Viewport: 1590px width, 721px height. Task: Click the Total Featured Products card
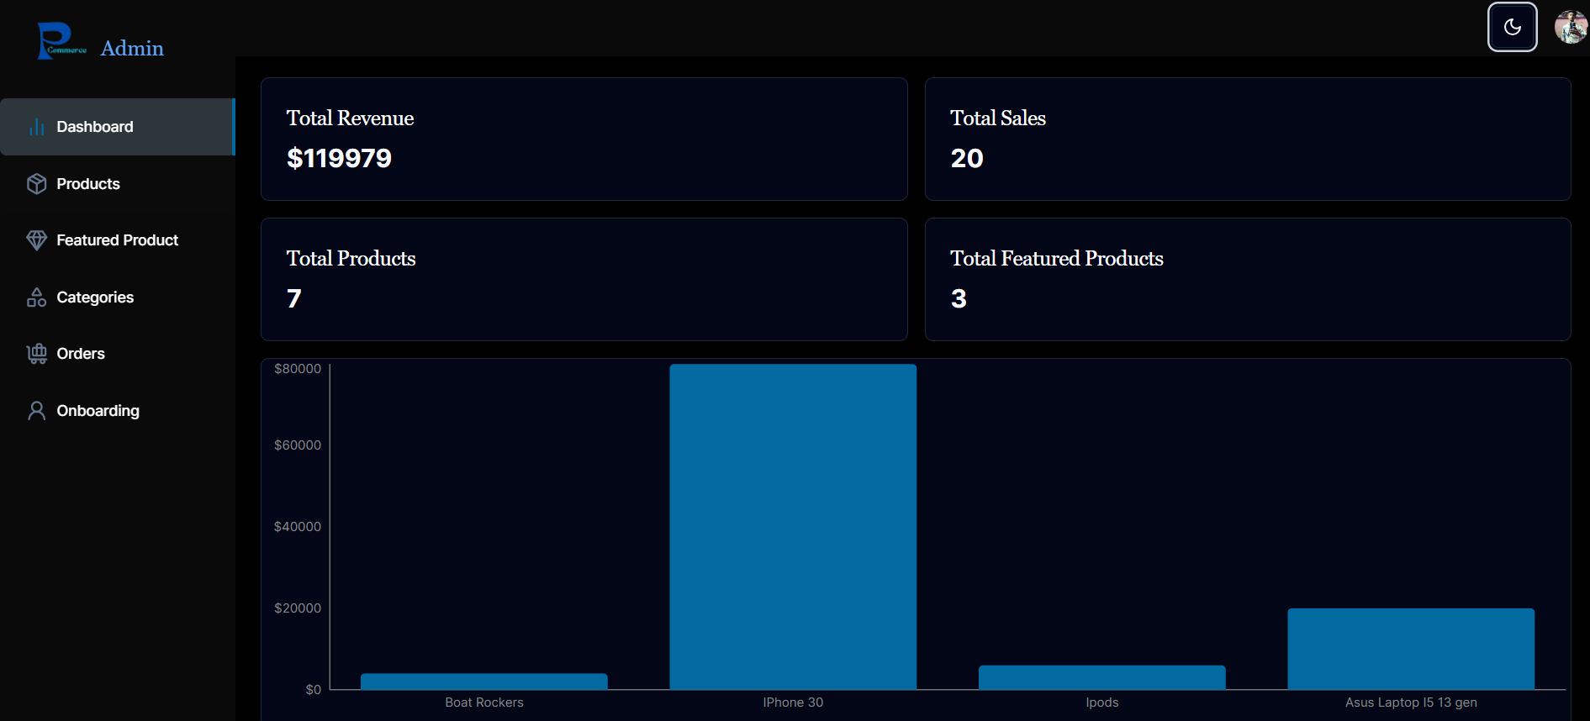coord(1247,280)
